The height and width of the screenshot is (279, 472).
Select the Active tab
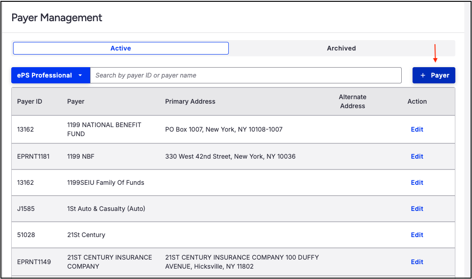(121, 48)
